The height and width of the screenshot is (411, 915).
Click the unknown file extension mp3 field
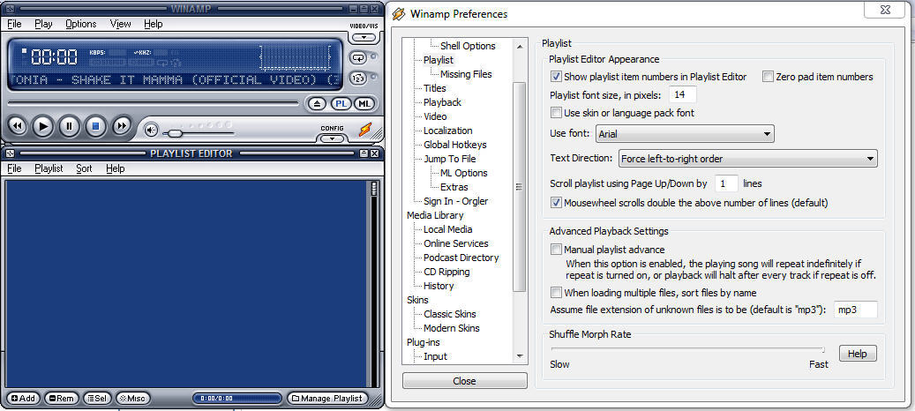(856, 310)
